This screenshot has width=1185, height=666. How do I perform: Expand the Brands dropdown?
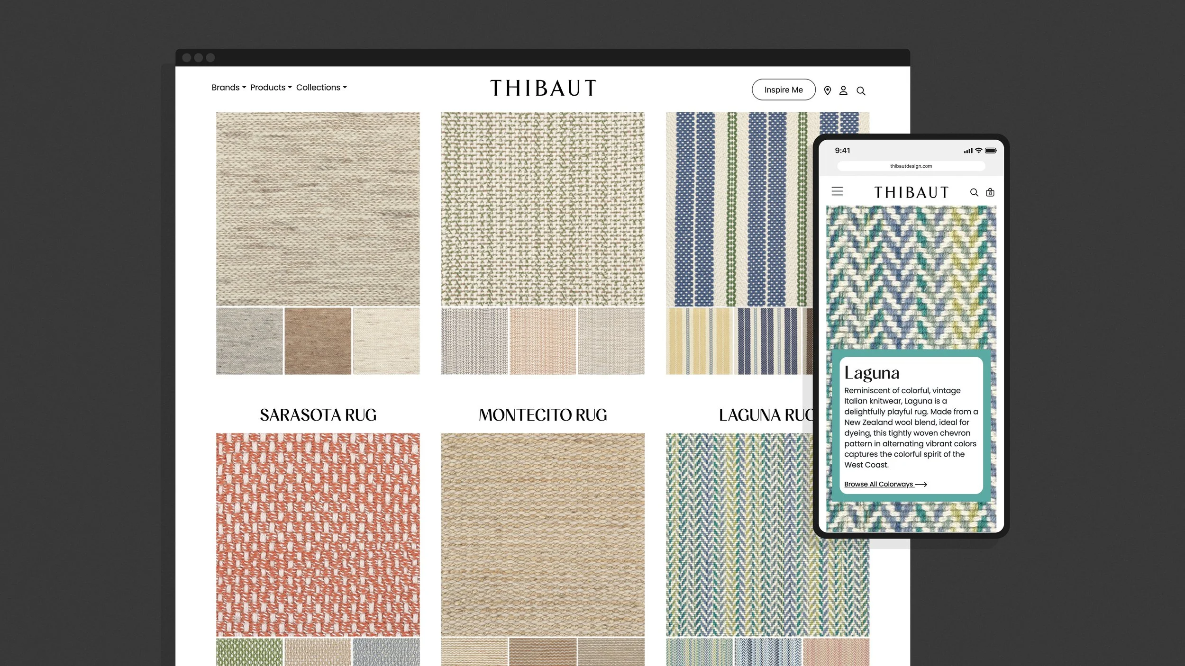pos(228,88)
